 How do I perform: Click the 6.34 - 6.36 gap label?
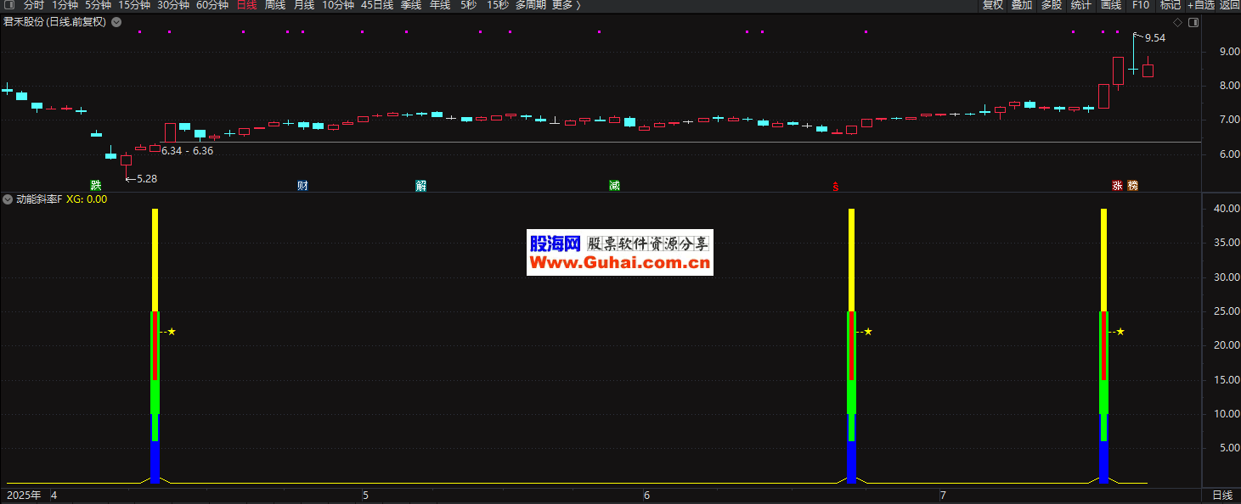(x=187, y=151)
